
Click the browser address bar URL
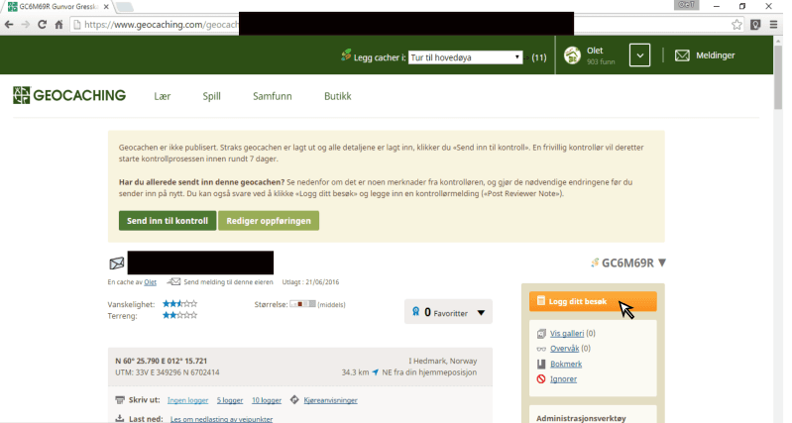click(162, 24)
